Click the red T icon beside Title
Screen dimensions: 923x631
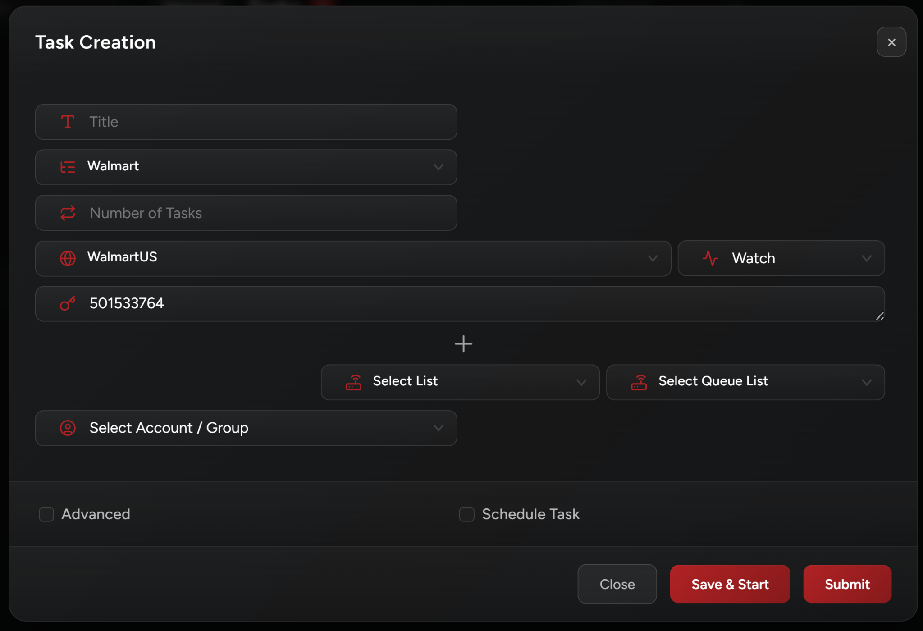pyautogui.click(x=68, y=122)
